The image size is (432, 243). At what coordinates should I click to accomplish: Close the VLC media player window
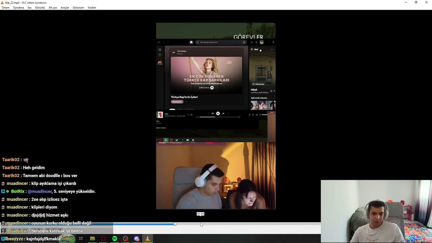426,2
